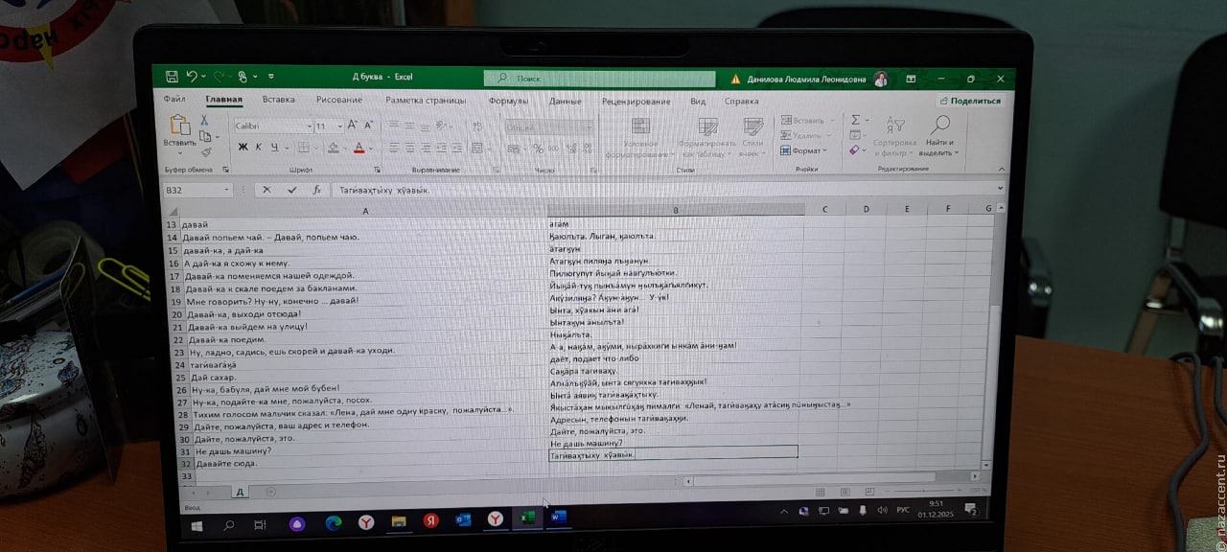Click the red font color swatch
This screenshot has height=552, width=1227.
(x=359, y=149)
